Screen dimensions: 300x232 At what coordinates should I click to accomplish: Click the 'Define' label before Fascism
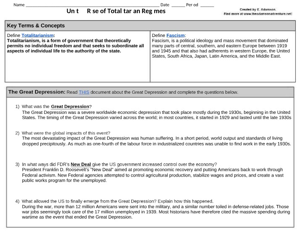pyautogui.click(x=158, y=35)
